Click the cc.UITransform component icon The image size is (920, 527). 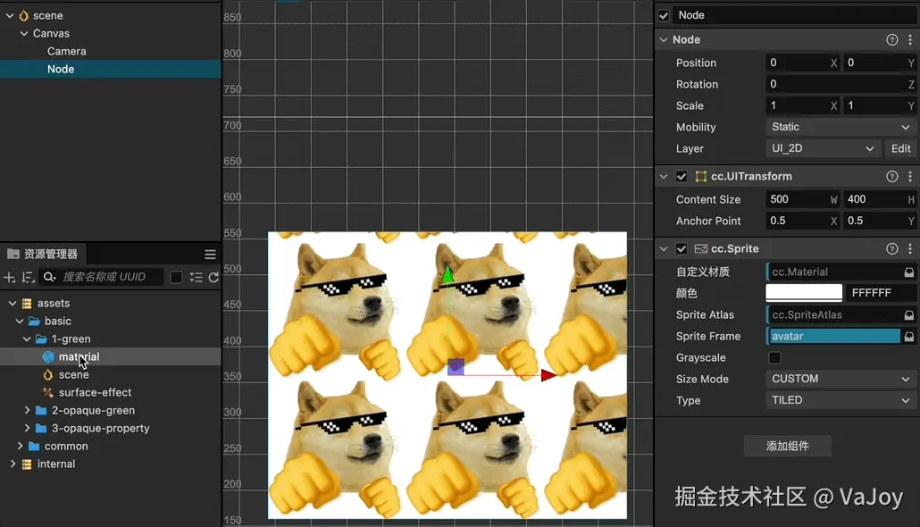click(700, 177)
